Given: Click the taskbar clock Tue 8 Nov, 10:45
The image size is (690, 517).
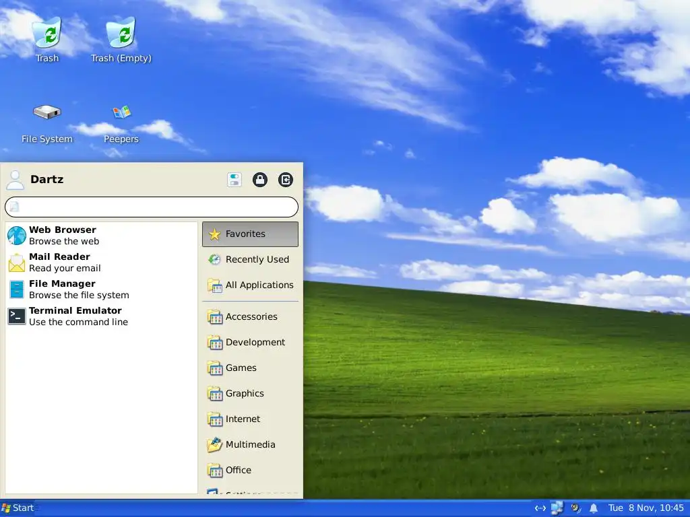Looking at the screenshot, I should (646, 508).
